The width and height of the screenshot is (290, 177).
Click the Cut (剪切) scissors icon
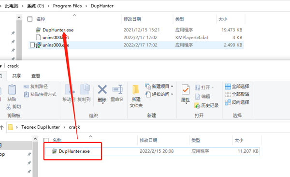(x=9, y=107)
